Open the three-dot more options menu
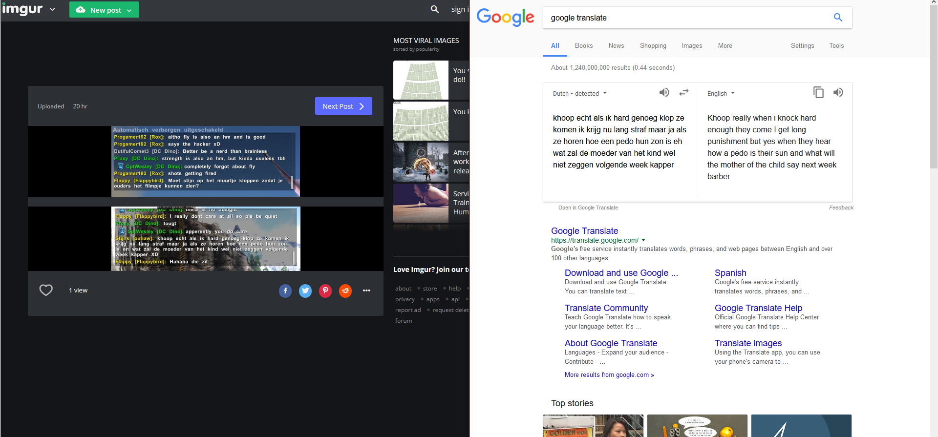The width and height of the screenshot is (938, 437). coord(366,291)
